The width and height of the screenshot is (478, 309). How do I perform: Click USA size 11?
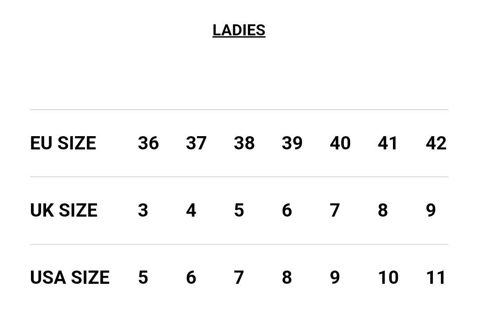(x=436, y=278)
